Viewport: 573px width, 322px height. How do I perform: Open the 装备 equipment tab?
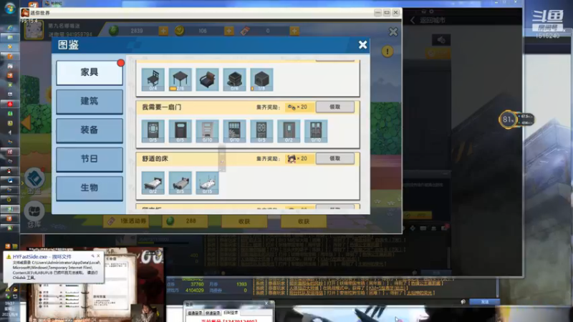tap(90, 130)
